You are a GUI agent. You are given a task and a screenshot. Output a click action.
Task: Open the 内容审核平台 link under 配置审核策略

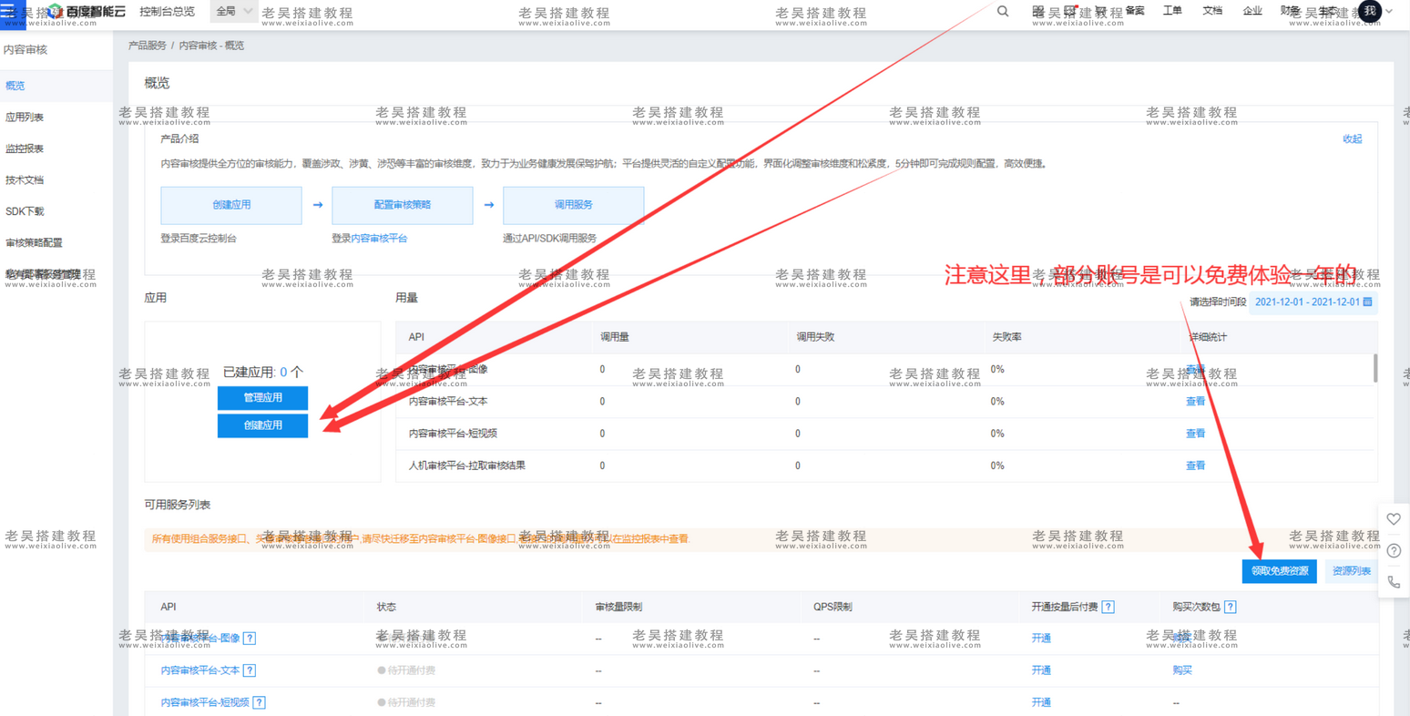(x=379, y=239)
